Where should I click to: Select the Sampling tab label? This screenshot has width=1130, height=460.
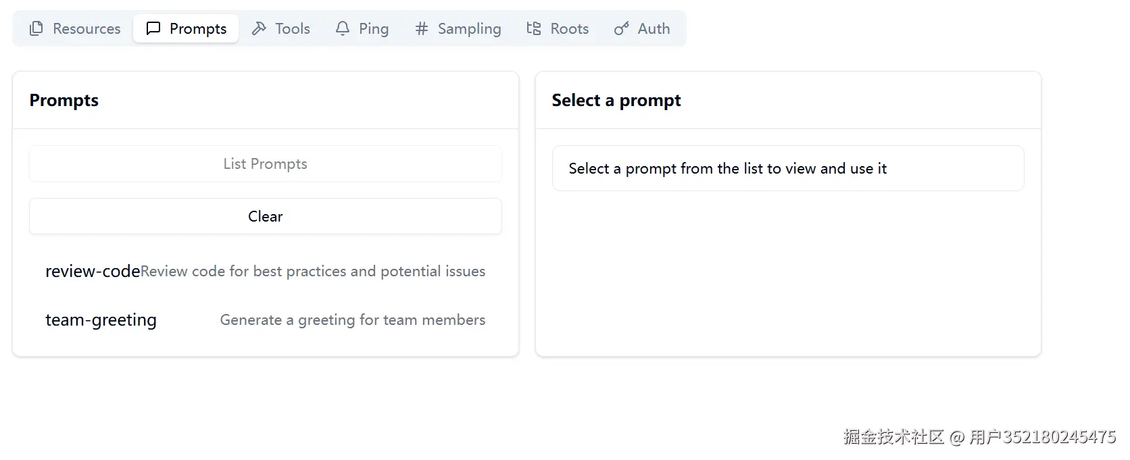tap(470, 28)
